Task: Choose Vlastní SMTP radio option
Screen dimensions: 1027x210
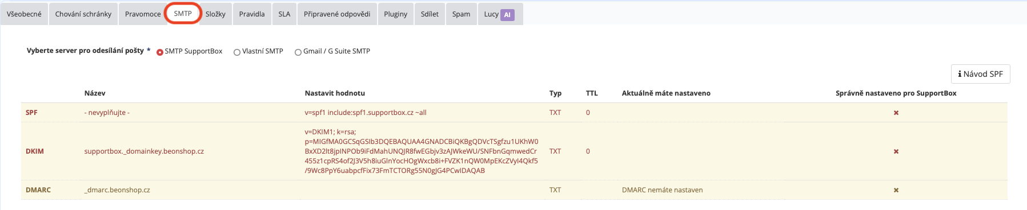Action: click(237, 52)
